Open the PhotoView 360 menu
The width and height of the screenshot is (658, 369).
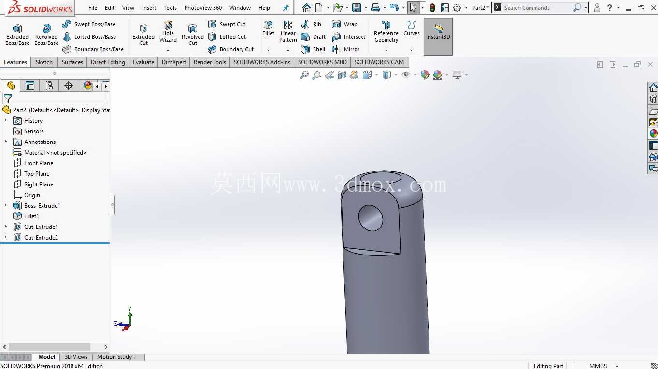[x=203, y=8]
